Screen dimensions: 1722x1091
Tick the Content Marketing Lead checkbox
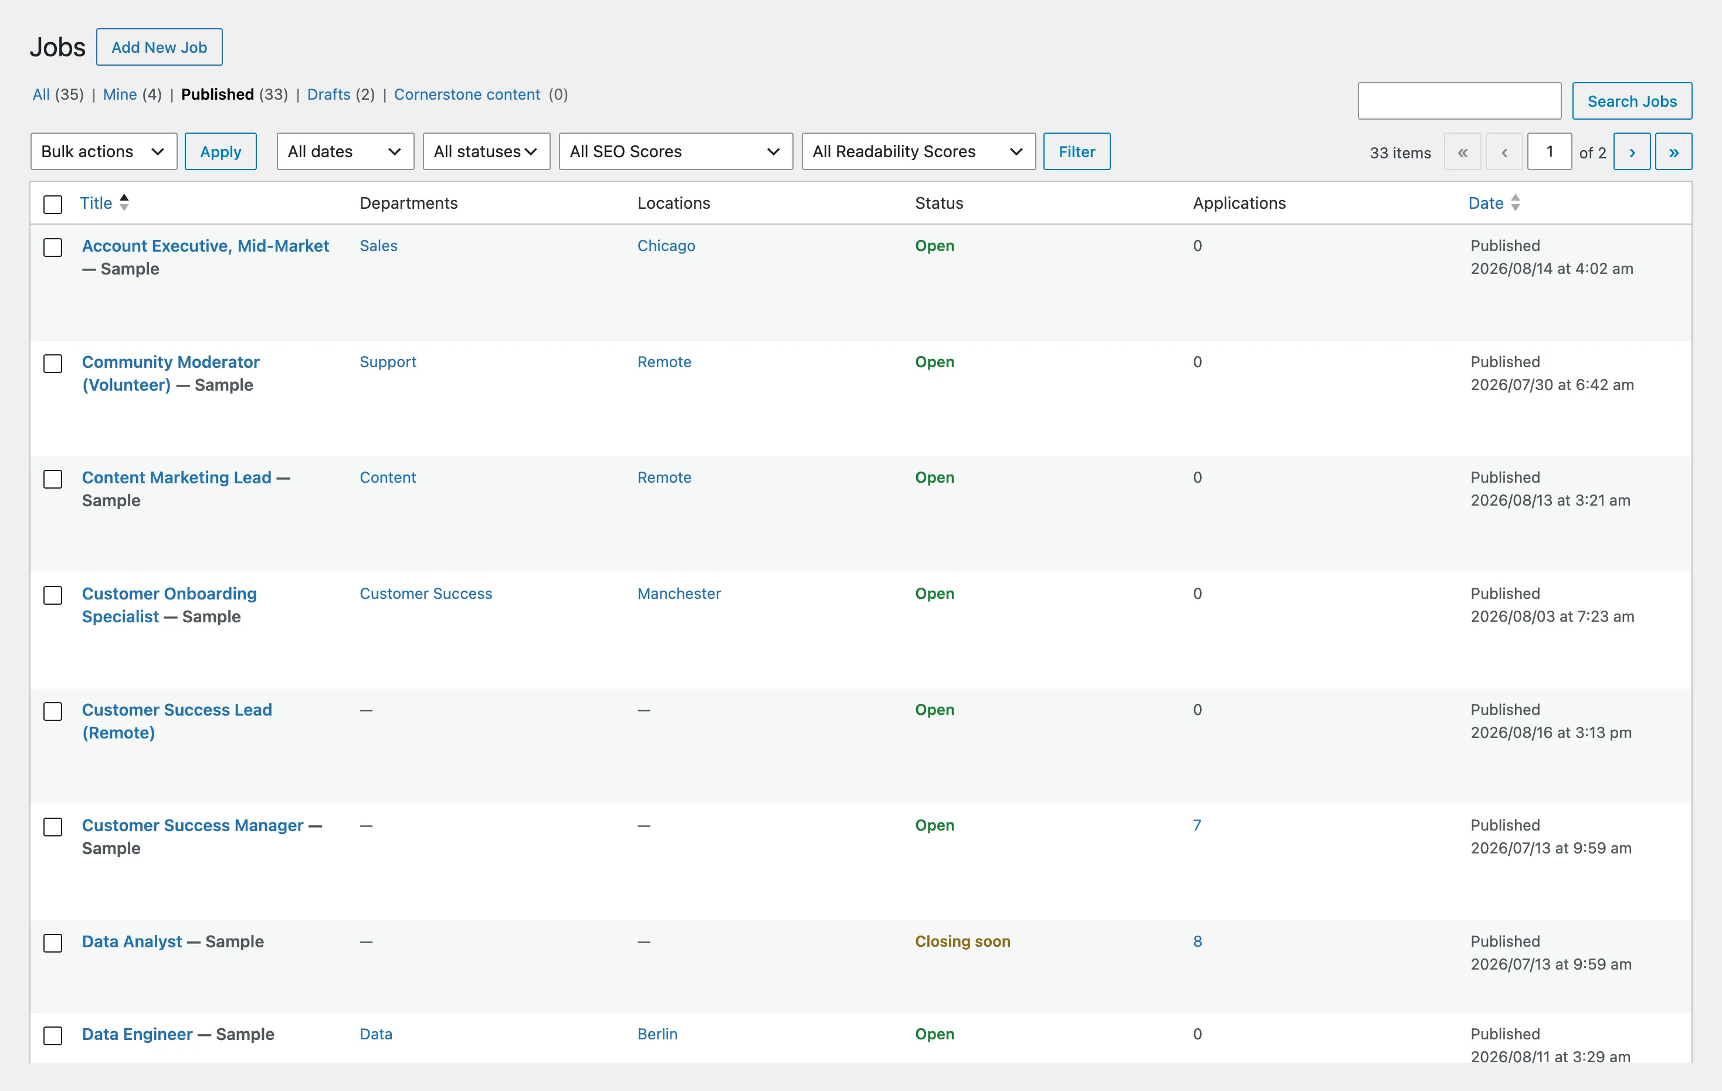tap(53, 479)
